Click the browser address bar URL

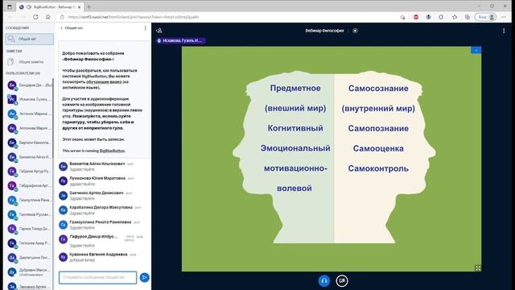[x=134, y=17]
